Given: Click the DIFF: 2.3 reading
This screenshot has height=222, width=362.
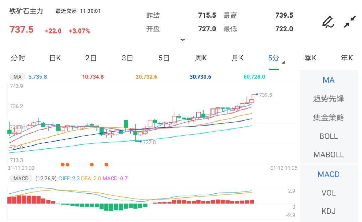Looking at the screenshot, I should tap(69, 178).
